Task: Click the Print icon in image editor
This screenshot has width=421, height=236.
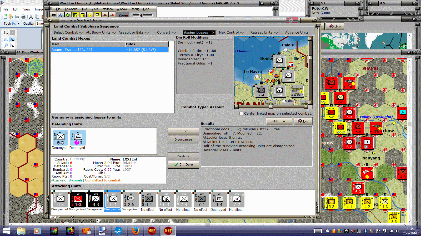Action: 23,17
